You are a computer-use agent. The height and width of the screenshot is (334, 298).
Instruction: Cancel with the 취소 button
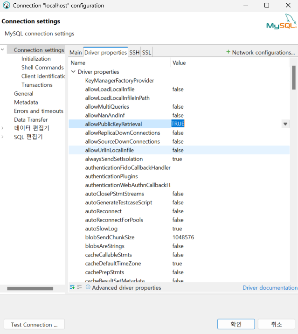click(277, 324)
